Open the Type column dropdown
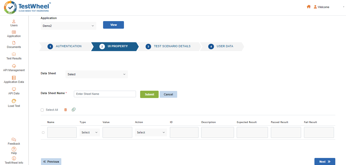 (90, 132)
